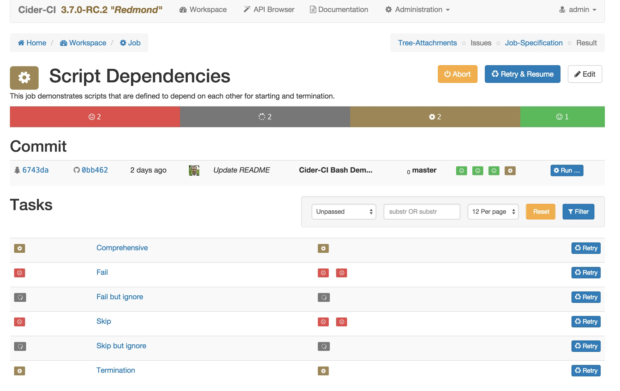The image size is (620, 391).
Task: Open the Tree-Attachments link
Action: point(427,42)
